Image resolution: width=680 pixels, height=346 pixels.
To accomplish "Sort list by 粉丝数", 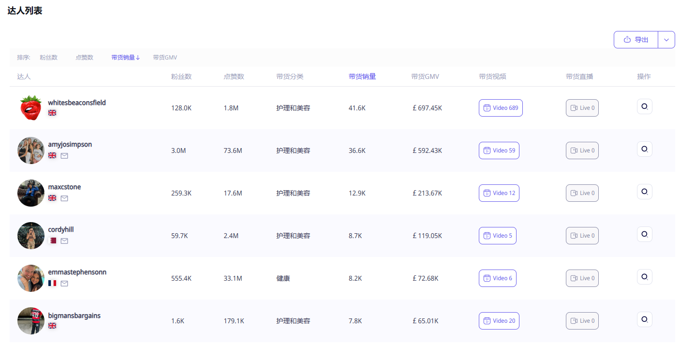I will click(48, 58).
